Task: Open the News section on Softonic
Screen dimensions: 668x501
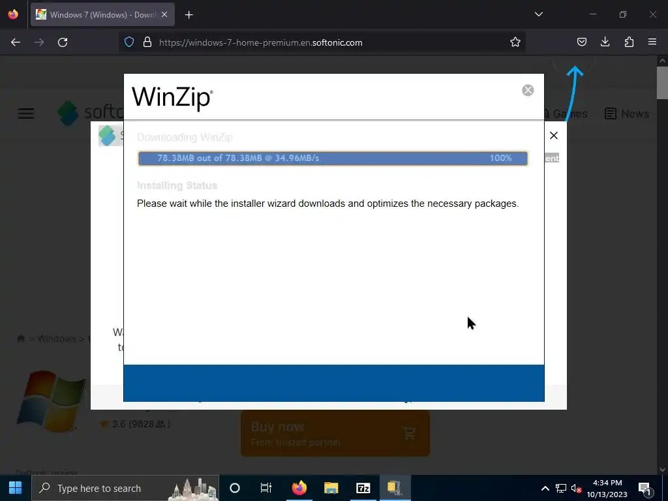Action: click(627, 114)
